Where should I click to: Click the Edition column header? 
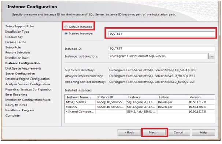tap(173, 97)
